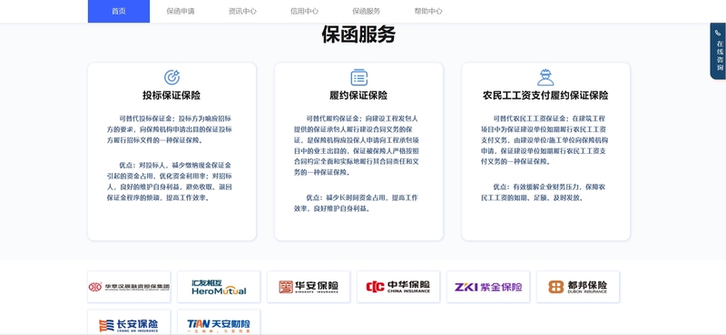Image resolution: width=726 pixels, height=335 pixels.
Task: Click the worker helmet icon
Action: (545, 77)
